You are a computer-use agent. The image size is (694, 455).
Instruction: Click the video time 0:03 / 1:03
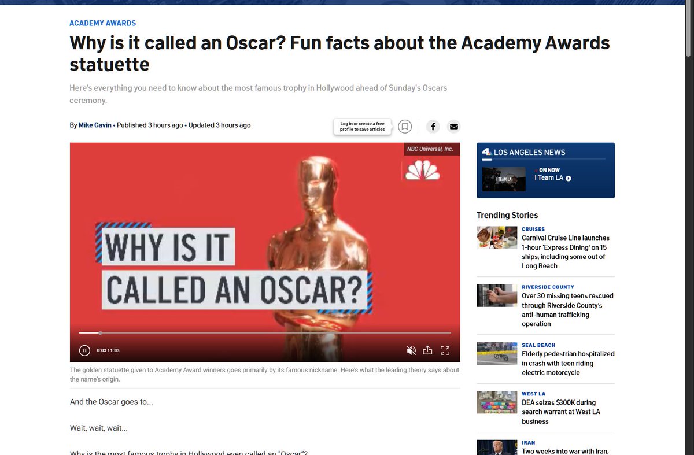(x=108, y=350)
